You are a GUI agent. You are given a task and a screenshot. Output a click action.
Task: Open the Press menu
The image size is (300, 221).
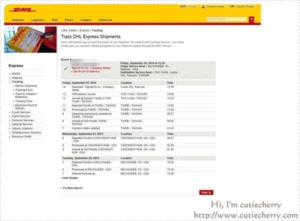tap(69, 20)
